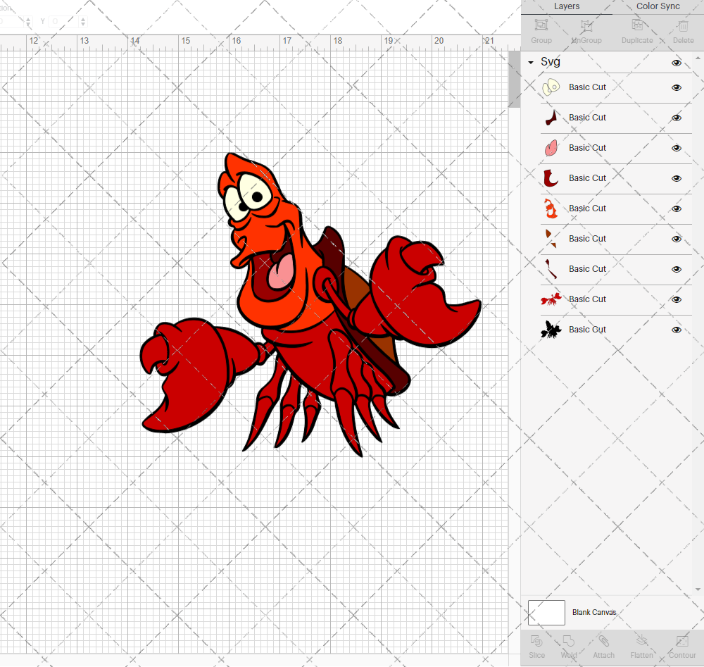Screen dimensions: 704x667
Task: Hide the entire Svg group with its eye toggle
Action: [676, 62]
